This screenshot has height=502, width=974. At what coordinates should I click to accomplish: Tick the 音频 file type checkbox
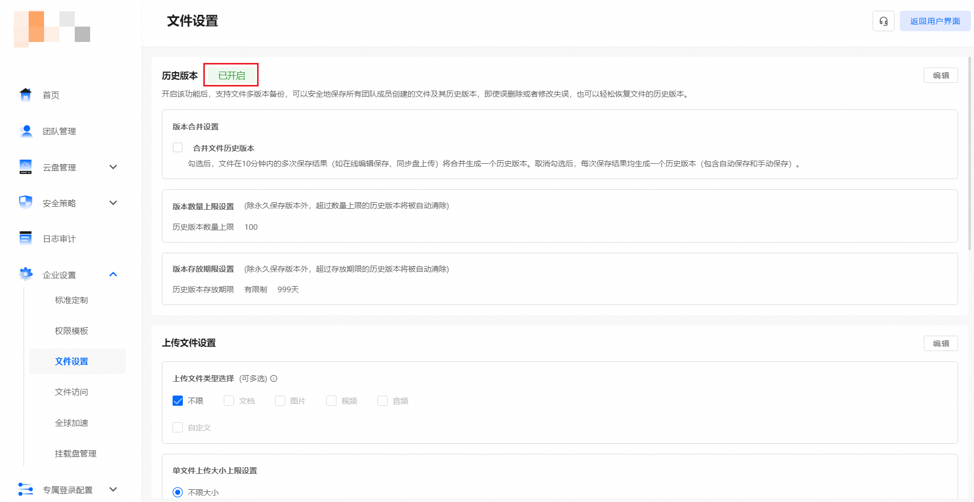pos(383,401)
